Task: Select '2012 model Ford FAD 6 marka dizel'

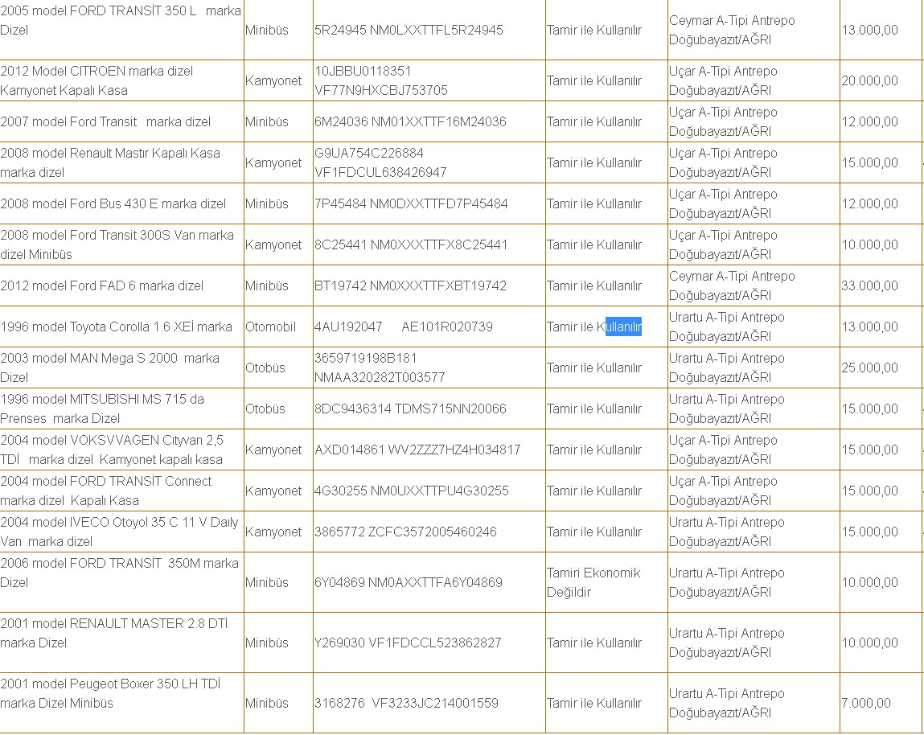Action: click(102, 285)
